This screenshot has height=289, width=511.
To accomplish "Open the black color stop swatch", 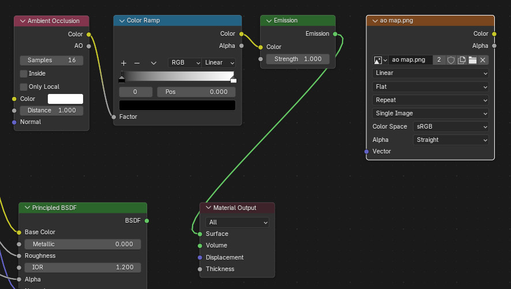I will [x=177, y=105].
